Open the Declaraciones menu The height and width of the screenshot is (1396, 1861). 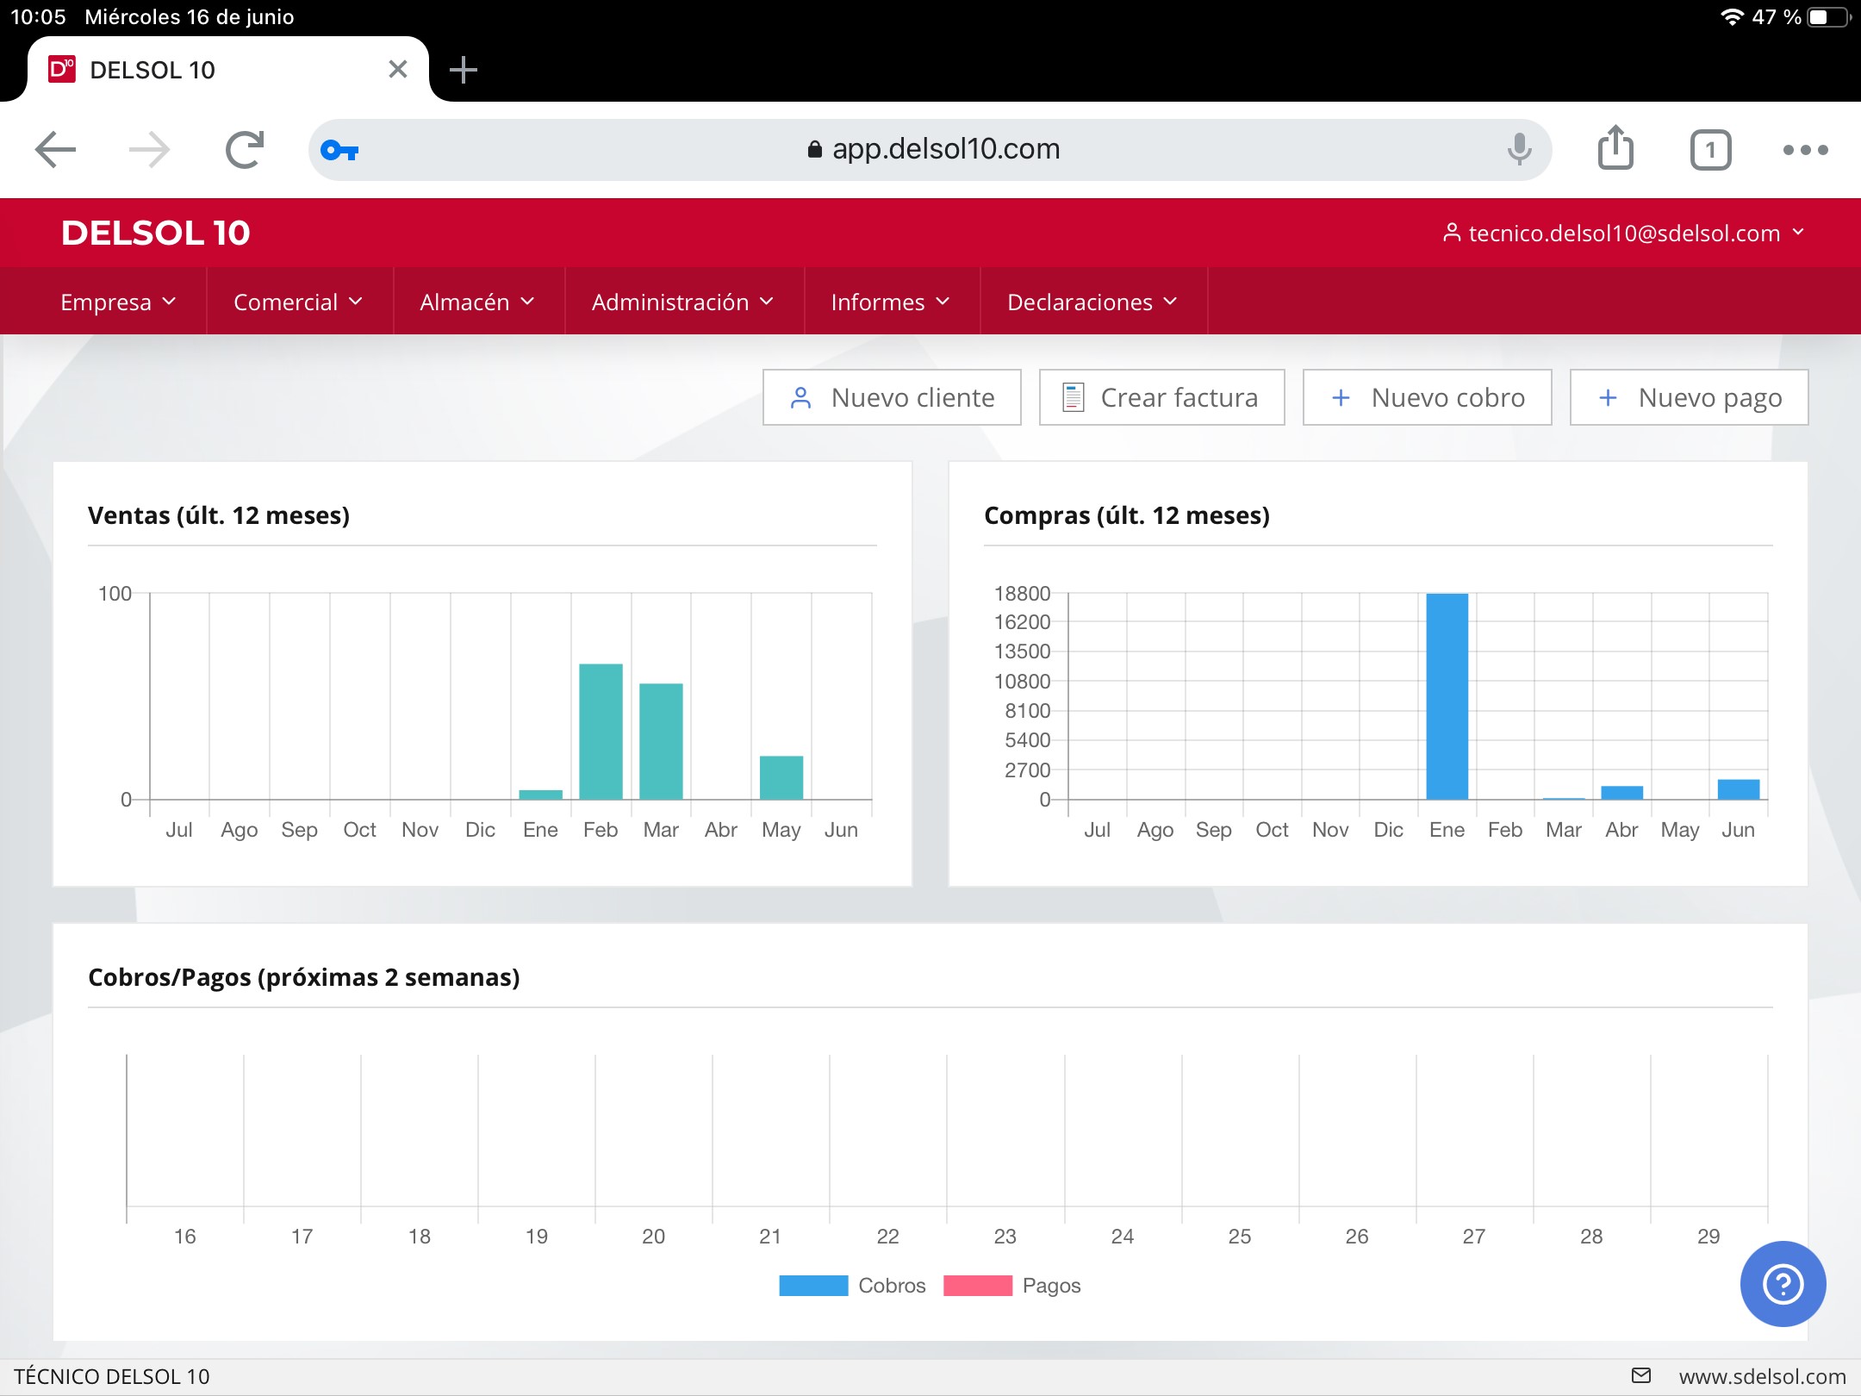point(1092,302)
